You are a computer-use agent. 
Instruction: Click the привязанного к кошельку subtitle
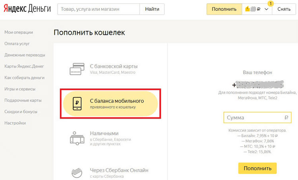113,107
